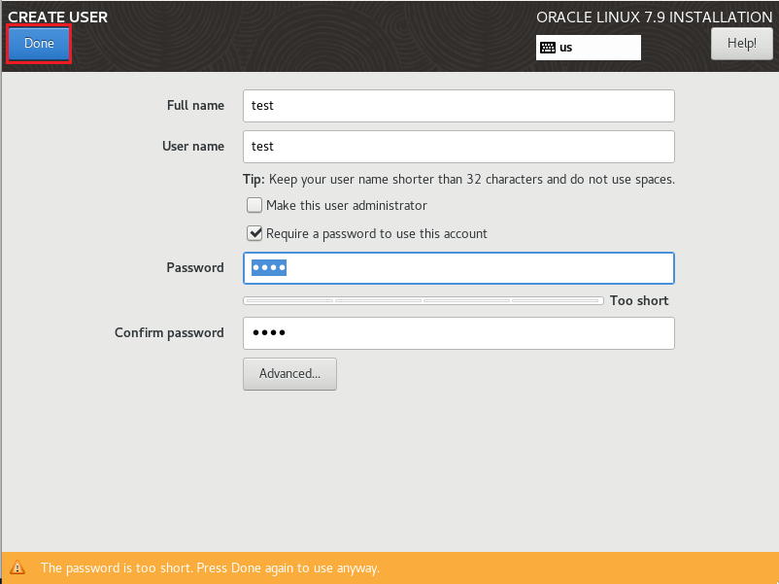Click ORACLE LINUX 7.9 INSTALLATION title

coord(655,17)
